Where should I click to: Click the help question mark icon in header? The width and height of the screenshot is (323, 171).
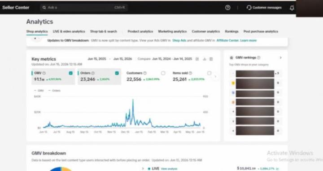[227, 8]
